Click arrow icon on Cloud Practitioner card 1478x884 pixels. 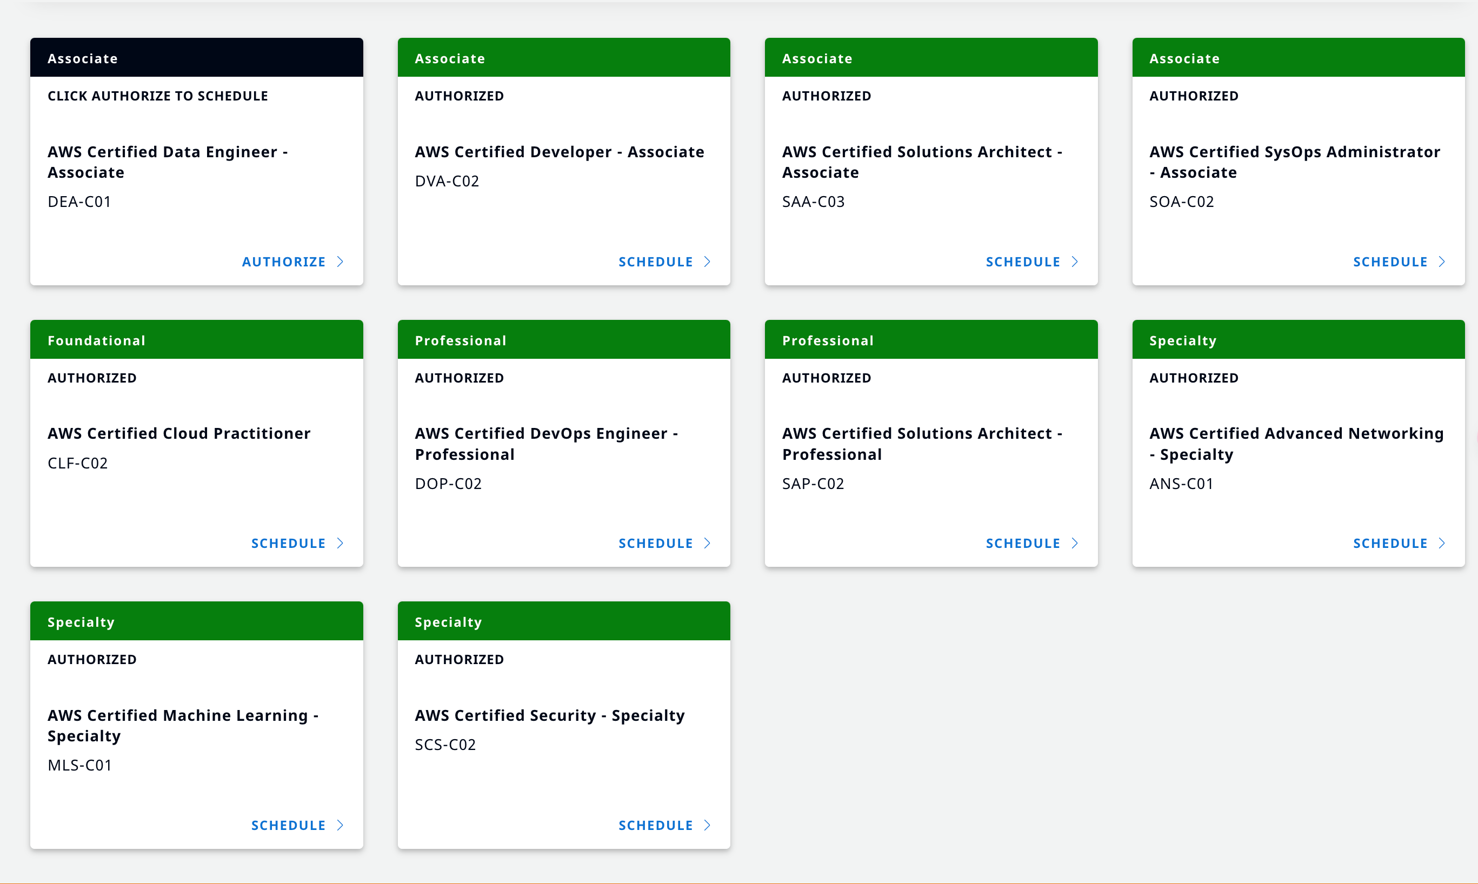click(x=340, y=543)
